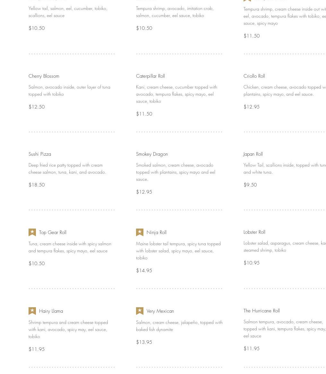Screen dimensions: 326x374
Task: Select the Cherry Blossom menu item title
Action: click(44, 76)
